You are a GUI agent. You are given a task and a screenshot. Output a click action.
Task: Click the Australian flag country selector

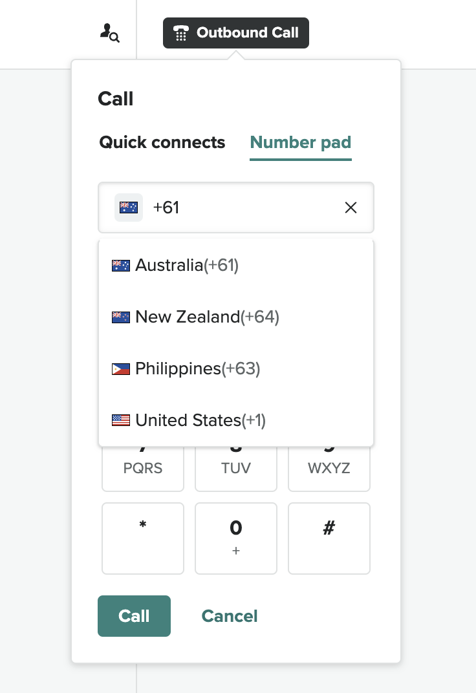(x=129, y=208)
